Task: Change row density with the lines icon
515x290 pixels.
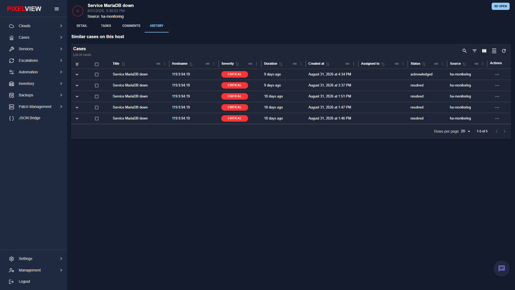Action: 494,51
